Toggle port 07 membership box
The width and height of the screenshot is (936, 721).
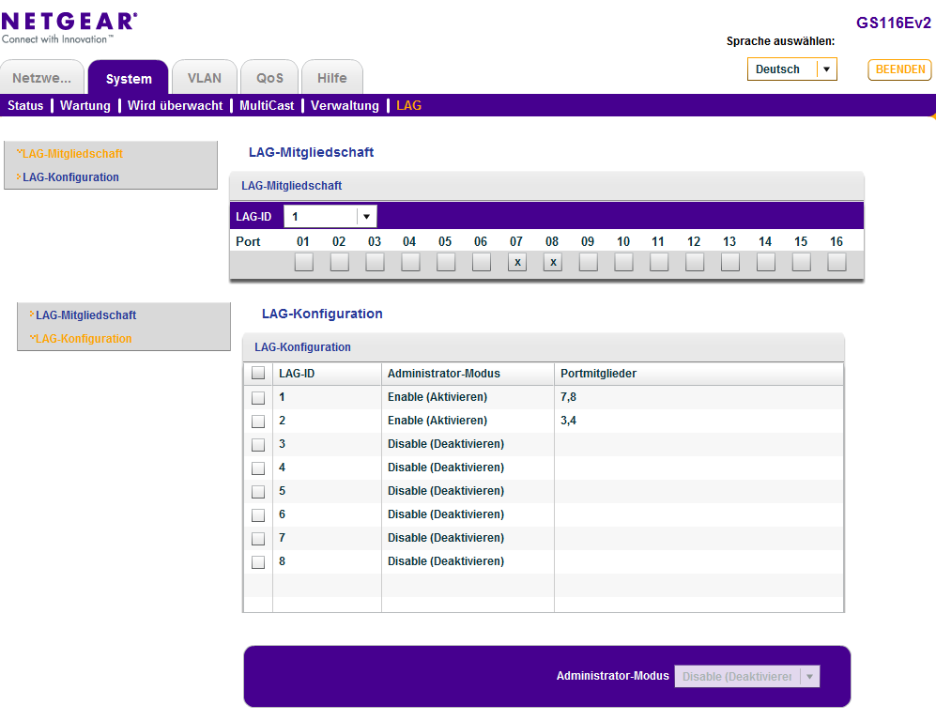(516, 263)
